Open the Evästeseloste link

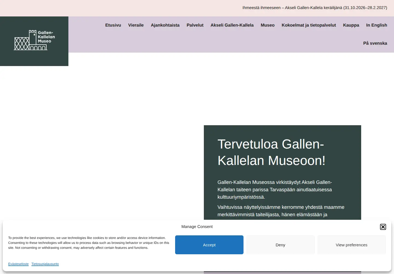(x=18, y=264)
